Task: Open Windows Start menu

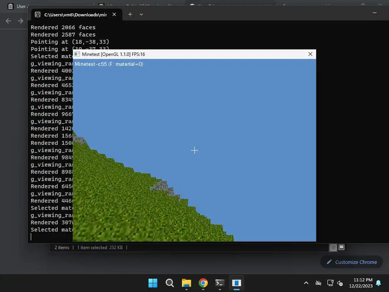Action: 153,283
